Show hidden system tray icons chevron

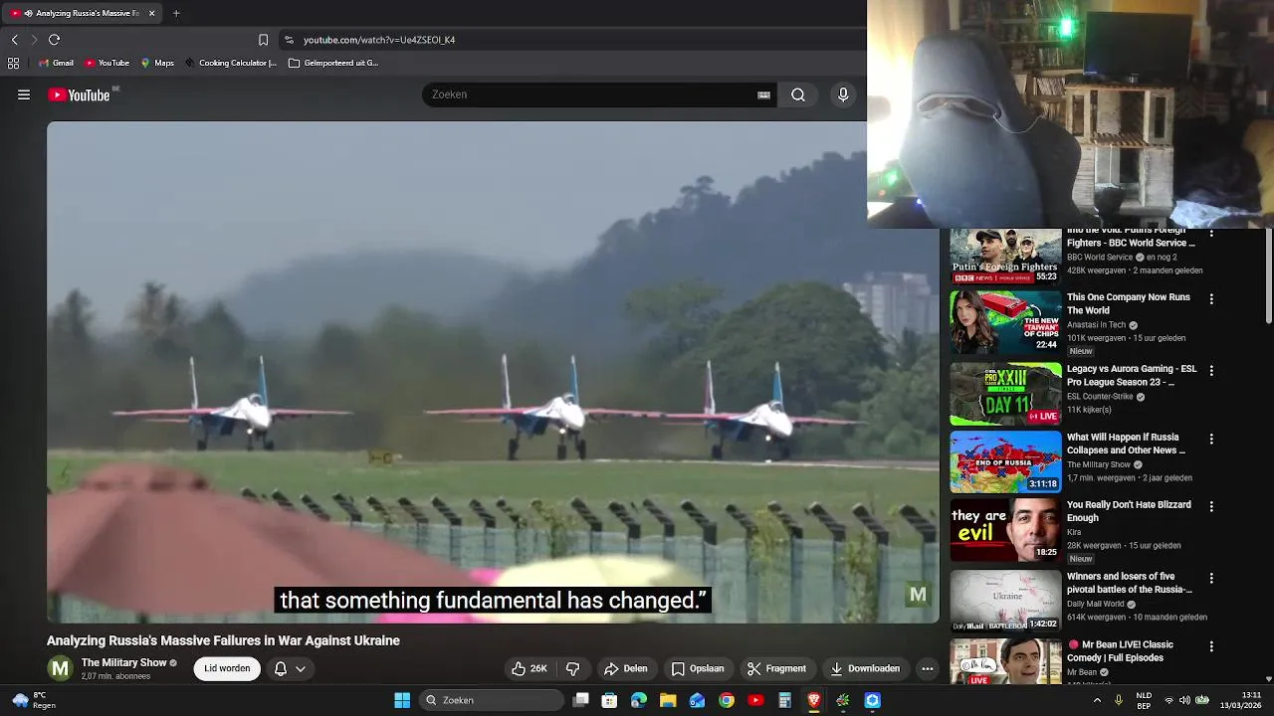point(1098,700)
